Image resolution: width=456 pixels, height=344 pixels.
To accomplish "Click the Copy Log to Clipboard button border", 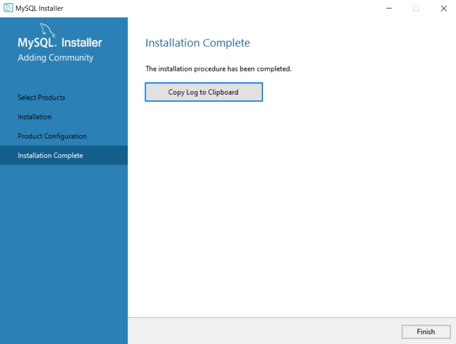I will 204,83.
